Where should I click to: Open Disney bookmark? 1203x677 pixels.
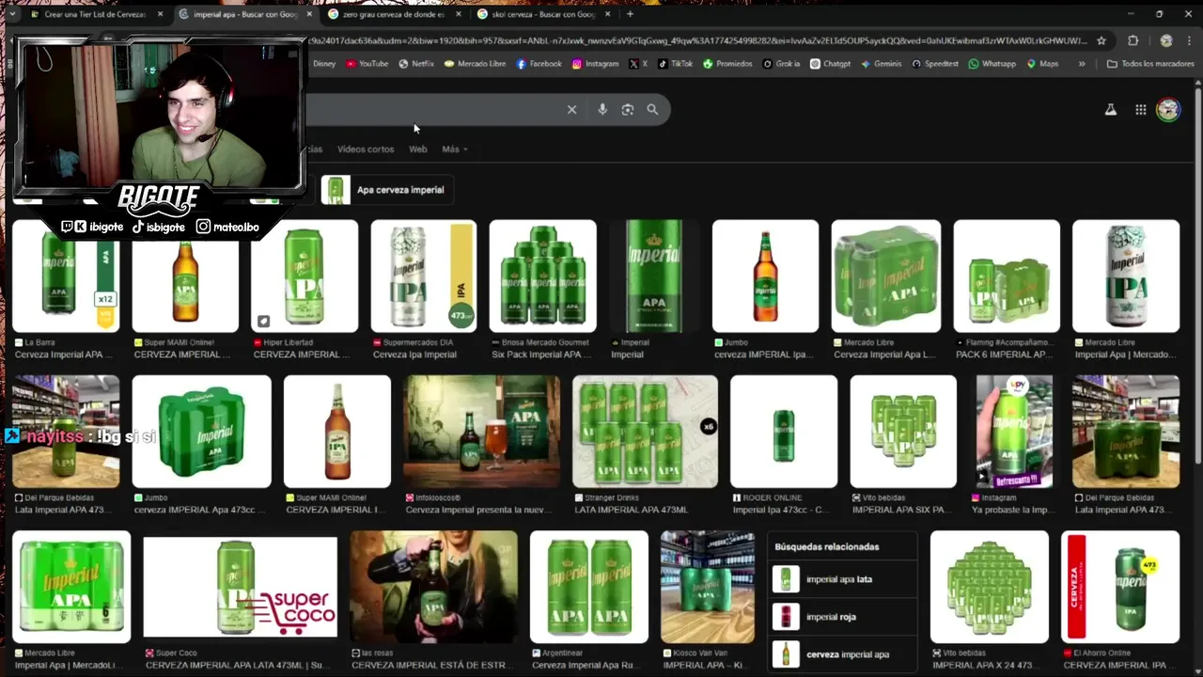tap(323, 64)
